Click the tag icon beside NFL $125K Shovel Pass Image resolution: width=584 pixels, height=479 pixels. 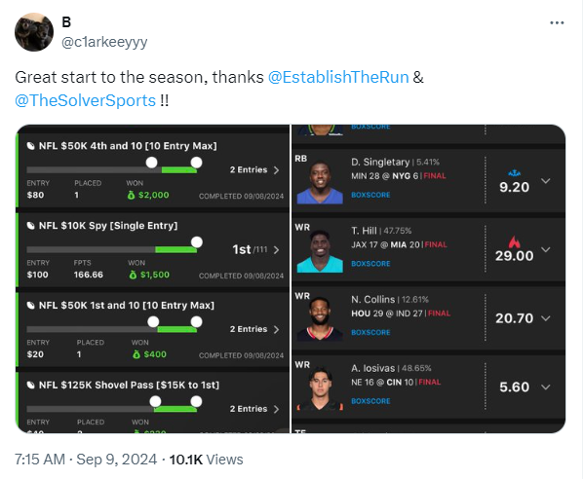pos(31,385)
